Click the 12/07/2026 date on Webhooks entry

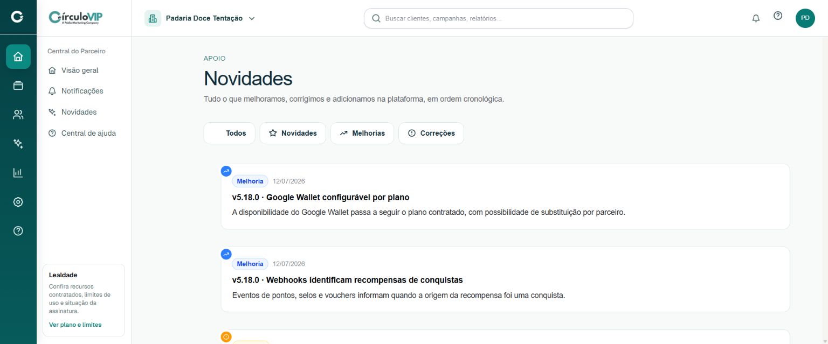point(289,264)
